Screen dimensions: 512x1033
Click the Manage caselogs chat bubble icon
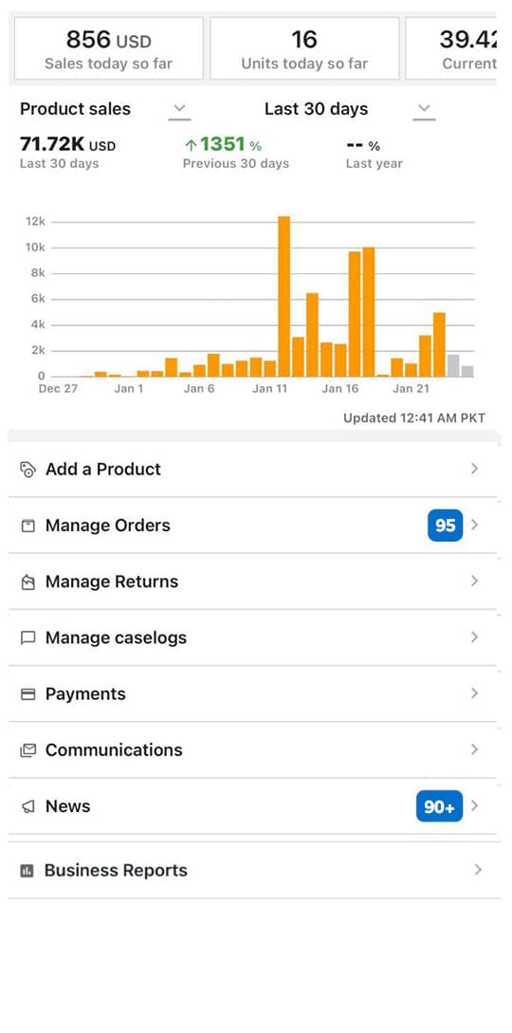click(27, 637)
